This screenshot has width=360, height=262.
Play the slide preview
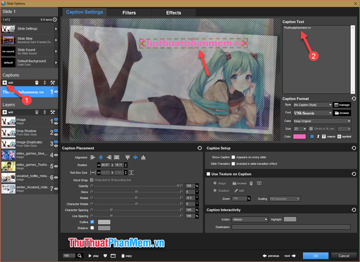pyautogui.click(x=94, y=256)
